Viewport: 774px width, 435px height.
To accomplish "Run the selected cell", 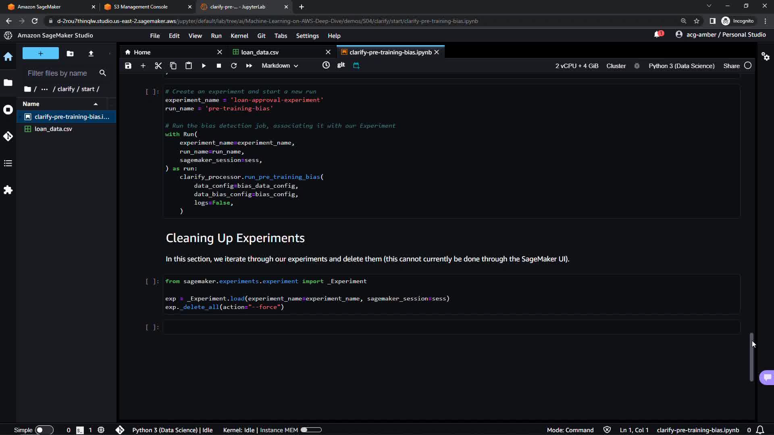I will pos(204,66).
